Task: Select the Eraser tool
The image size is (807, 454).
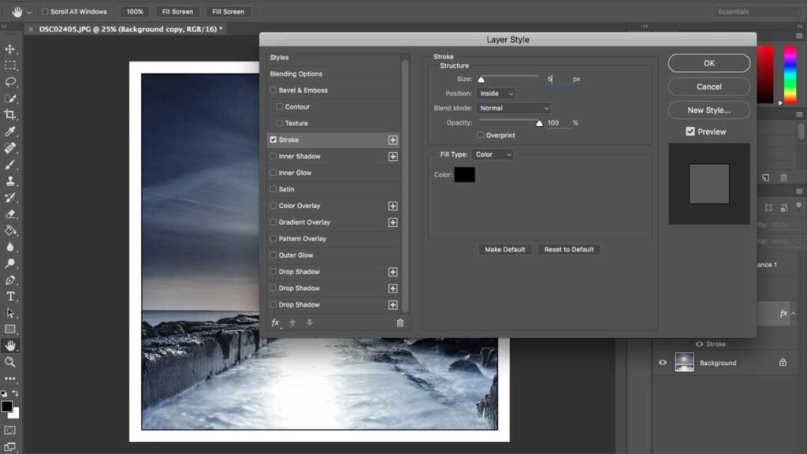Action: 9,214
